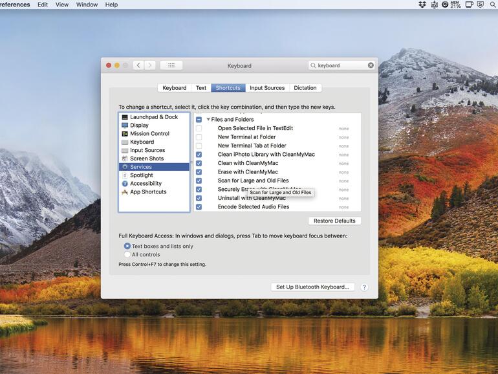Enable New Terminal at Folder checkbox
The image size is (498, 374).
(199, 137)
